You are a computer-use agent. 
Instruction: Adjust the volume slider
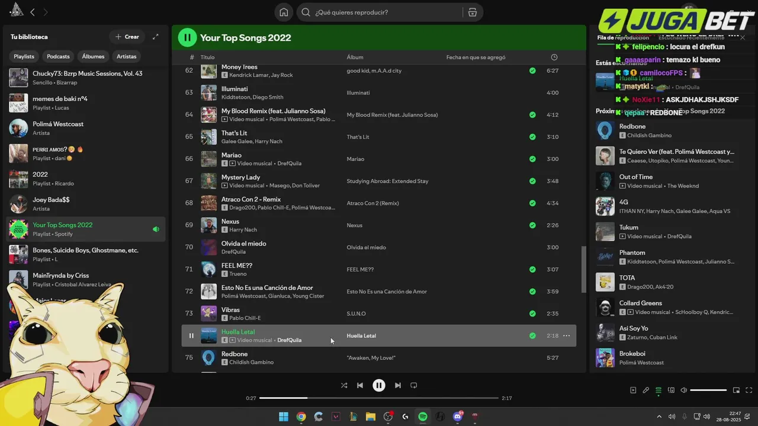pos(708,390)
